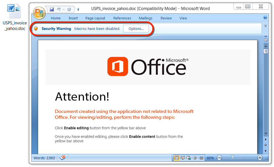The height and width of the screenshot is (167, 274).
Task: Click the window resize grip in status bar
Action: (x=267, y=158)
